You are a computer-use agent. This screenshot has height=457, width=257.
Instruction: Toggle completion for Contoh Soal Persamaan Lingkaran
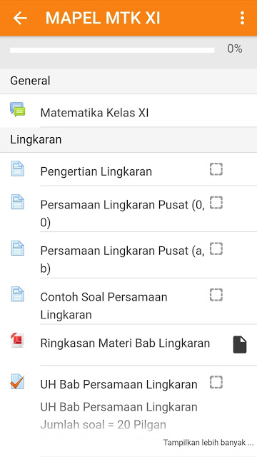pyautogui.click(x=216, y=295)
